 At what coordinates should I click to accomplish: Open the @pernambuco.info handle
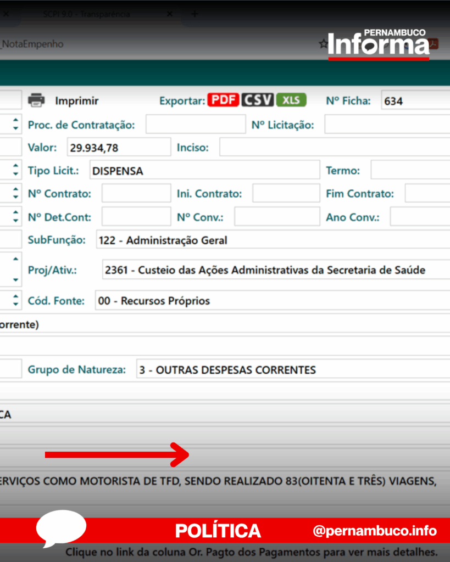point(375,531)
